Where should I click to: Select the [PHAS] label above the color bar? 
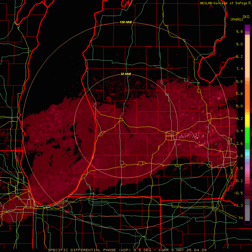(237, 19)
